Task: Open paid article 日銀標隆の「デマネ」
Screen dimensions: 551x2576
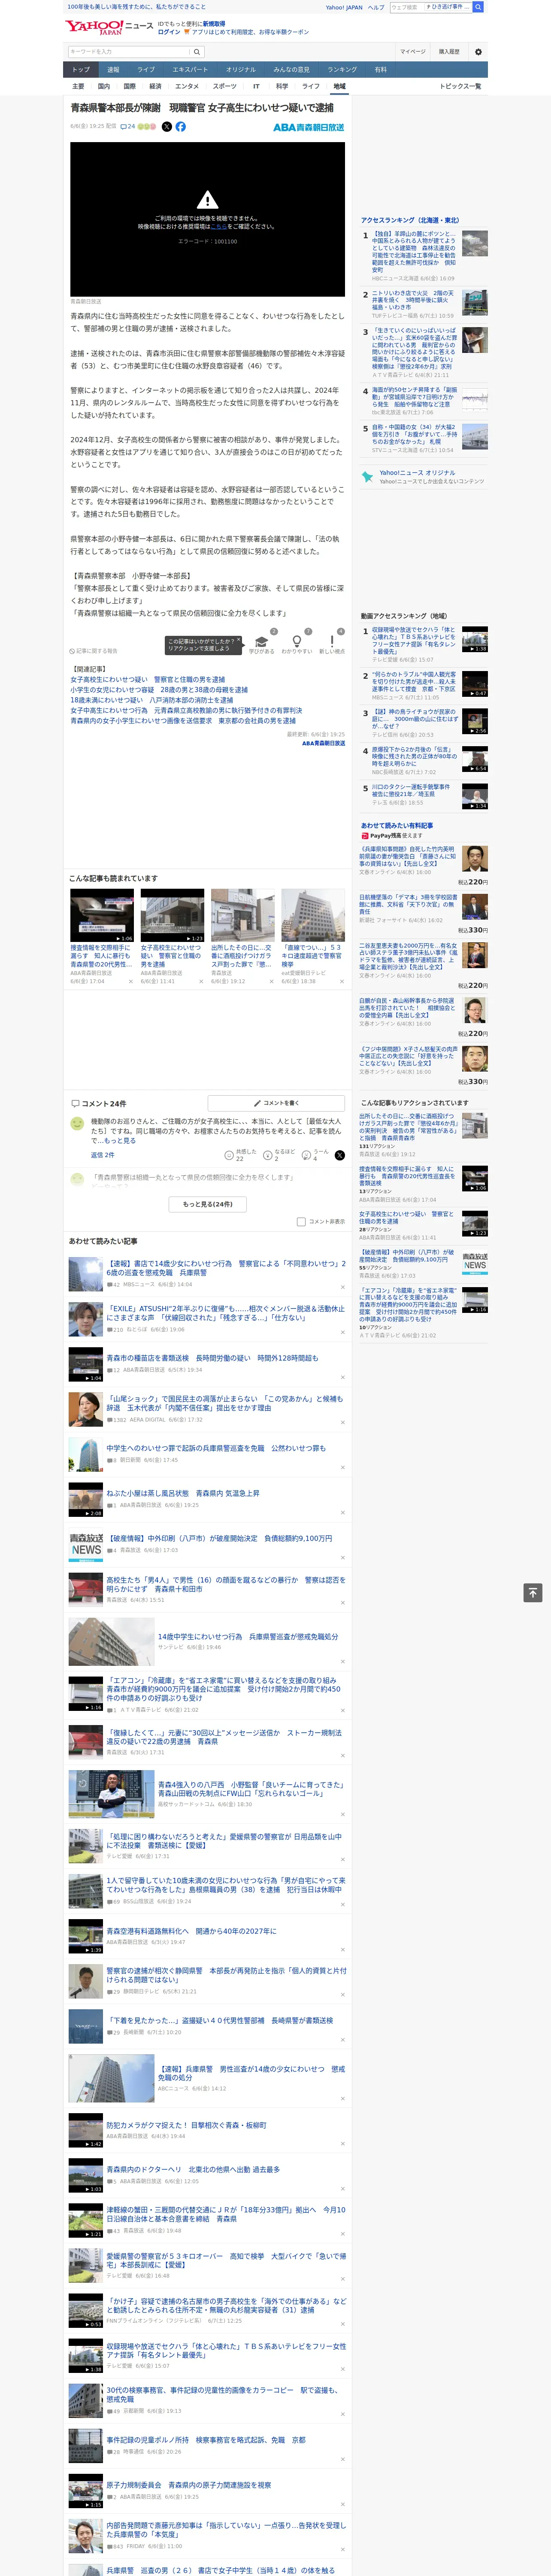Action: coord(408,904)
